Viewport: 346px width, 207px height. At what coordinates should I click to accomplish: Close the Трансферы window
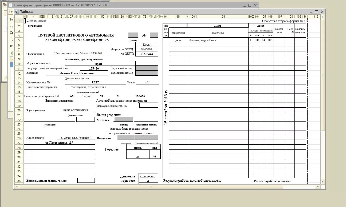coord(255,5)
